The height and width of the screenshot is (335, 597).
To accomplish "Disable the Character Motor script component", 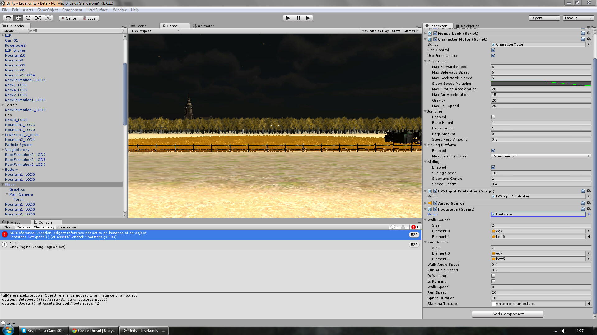I will point(436,39).
